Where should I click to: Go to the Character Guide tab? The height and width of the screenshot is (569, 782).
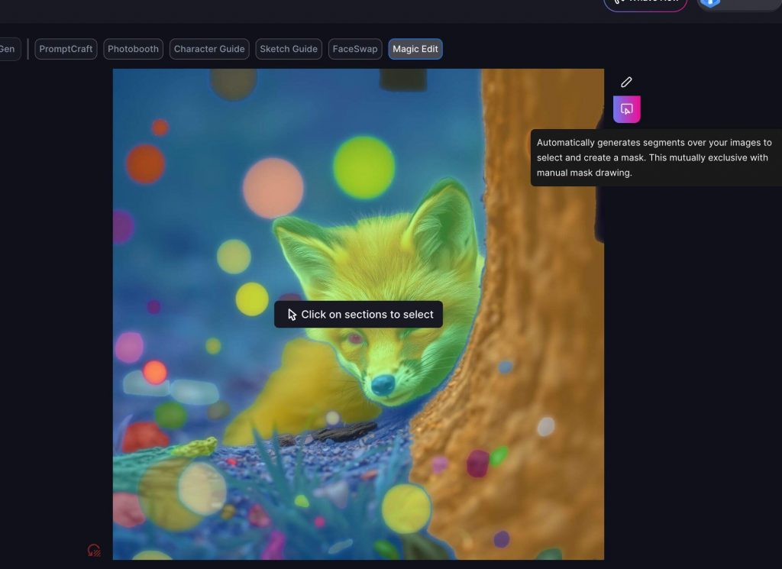click(x=209, y=49)
